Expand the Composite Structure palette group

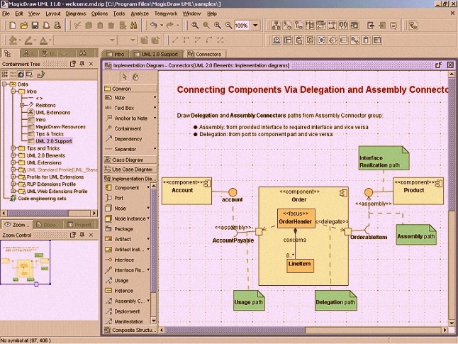130,331
